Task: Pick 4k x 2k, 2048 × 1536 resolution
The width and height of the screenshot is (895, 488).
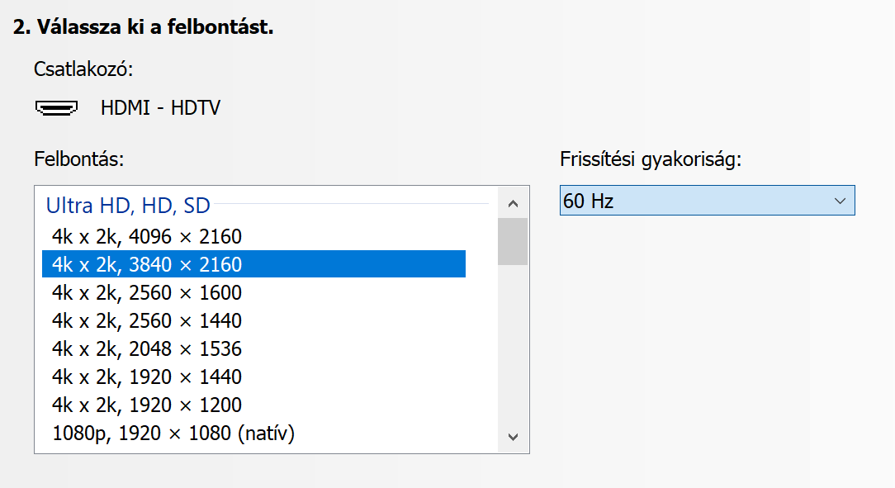Action: [x=147, y=349]
